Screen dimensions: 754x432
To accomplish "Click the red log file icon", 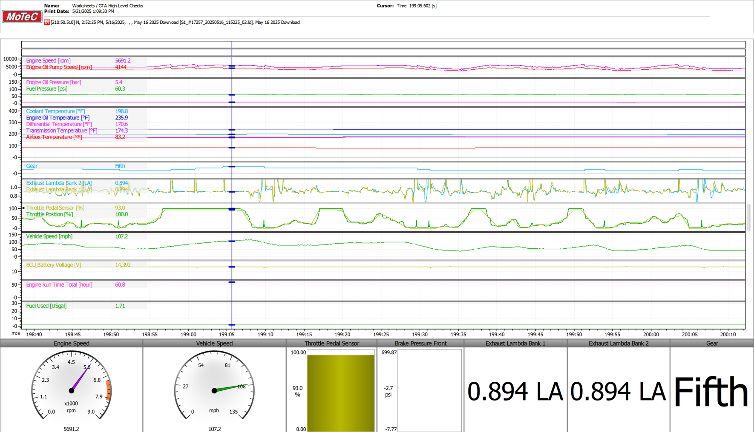I will tap(47, 22).
